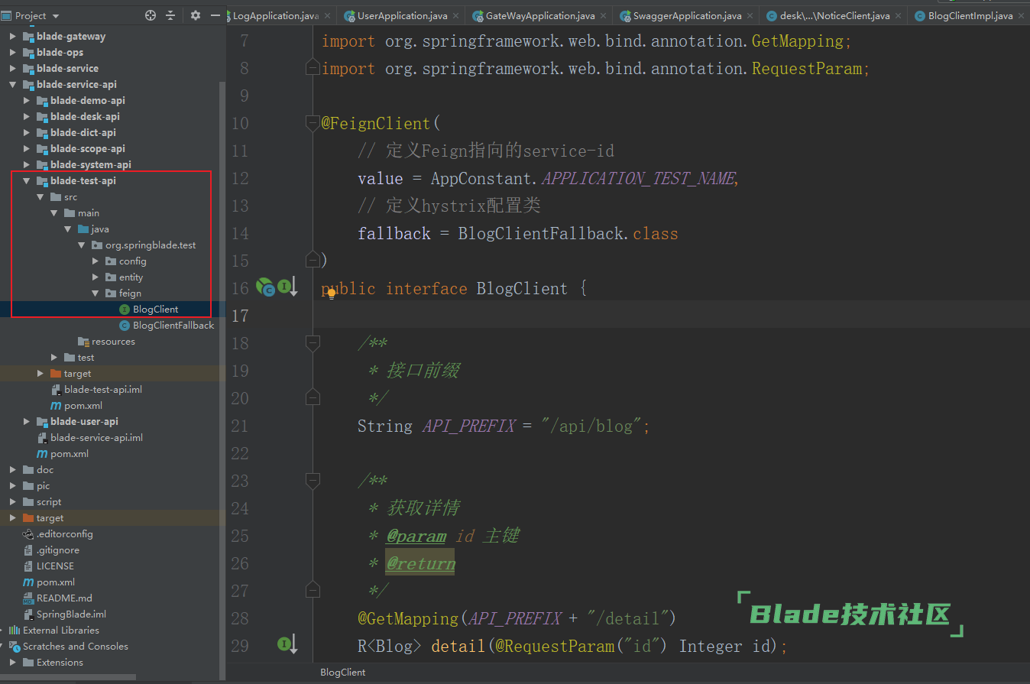Click APPLICATION_TEST_NAME constant on line 12
This screenshot has height=684, width=1030.
point(638,178)
